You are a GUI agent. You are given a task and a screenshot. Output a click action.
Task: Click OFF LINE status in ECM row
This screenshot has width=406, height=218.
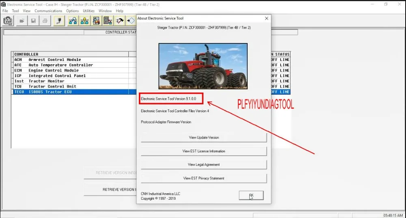coord(281,70)
